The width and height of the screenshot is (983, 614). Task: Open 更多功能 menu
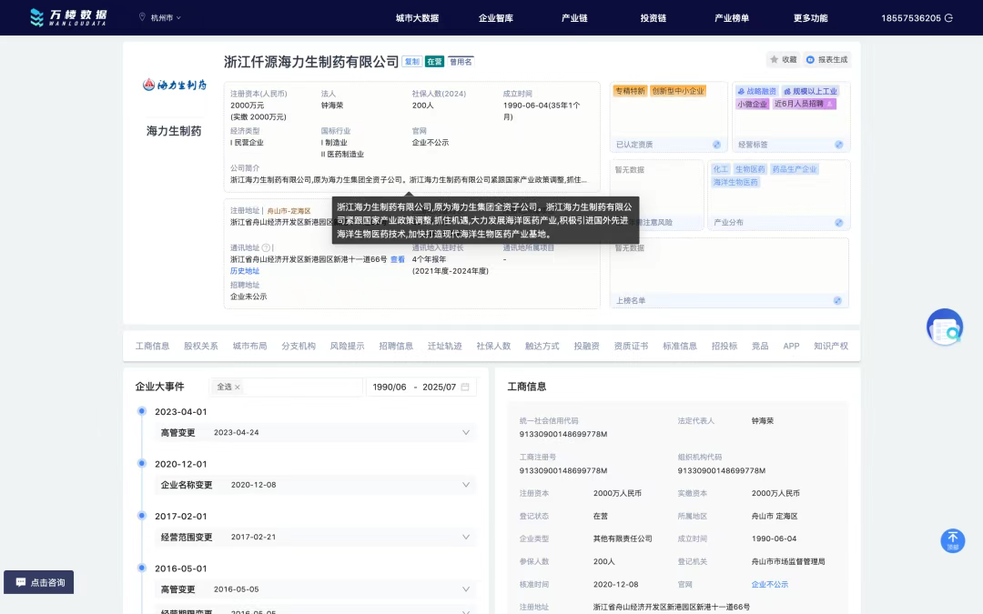click(x=811, y=18)
